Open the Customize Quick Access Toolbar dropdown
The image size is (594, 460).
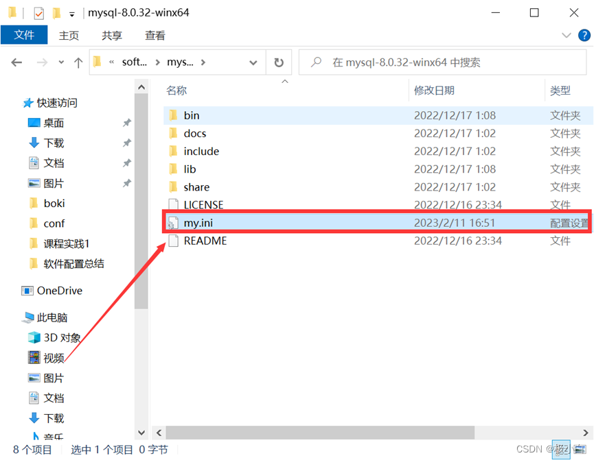click(72, 14)
